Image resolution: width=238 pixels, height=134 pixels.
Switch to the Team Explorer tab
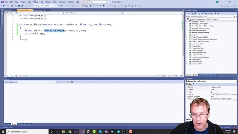click(203, 75)
